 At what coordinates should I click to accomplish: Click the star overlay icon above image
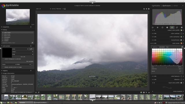147,9
